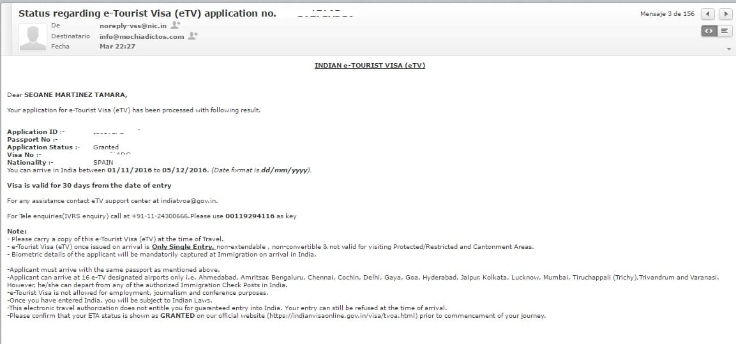Click the arrival start date "01/11/2016"

point(129,170)
